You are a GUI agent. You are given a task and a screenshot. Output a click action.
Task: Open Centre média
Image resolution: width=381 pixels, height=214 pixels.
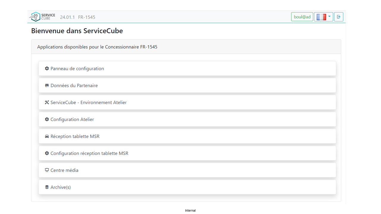pyautogui.click(x=187, y=170)
